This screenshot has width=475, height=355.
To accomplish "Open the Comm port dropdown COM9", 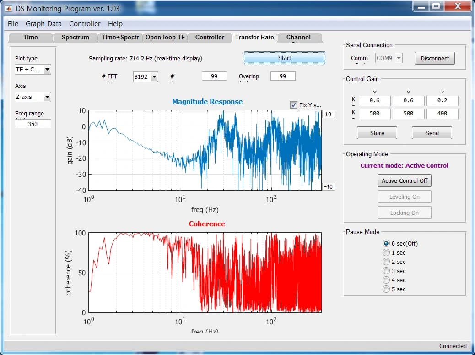I will click(x=389, y=58).
